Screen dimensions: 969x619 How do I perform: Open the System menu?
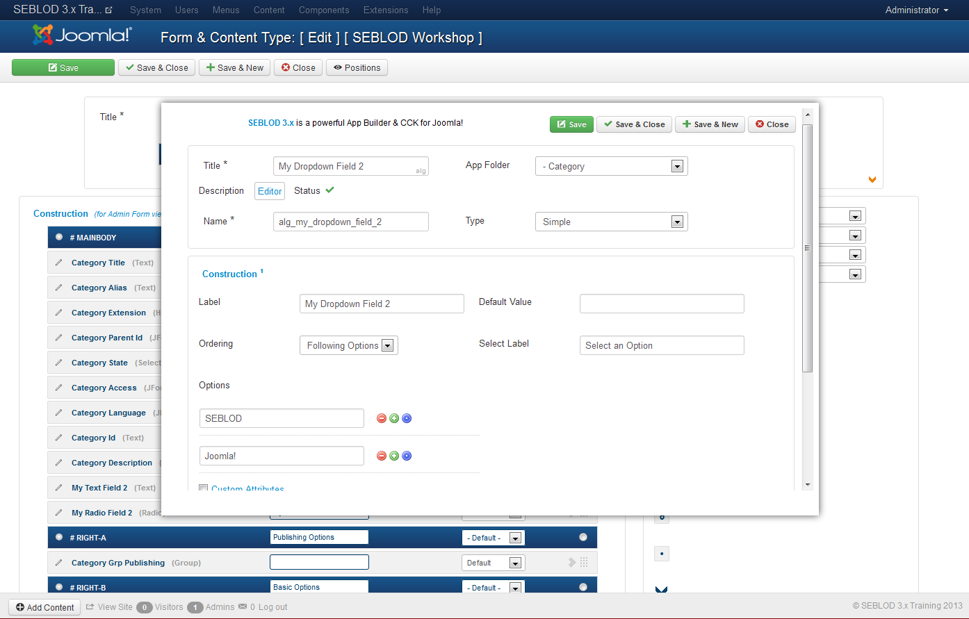pyautogui.click(x=145, y=10)
